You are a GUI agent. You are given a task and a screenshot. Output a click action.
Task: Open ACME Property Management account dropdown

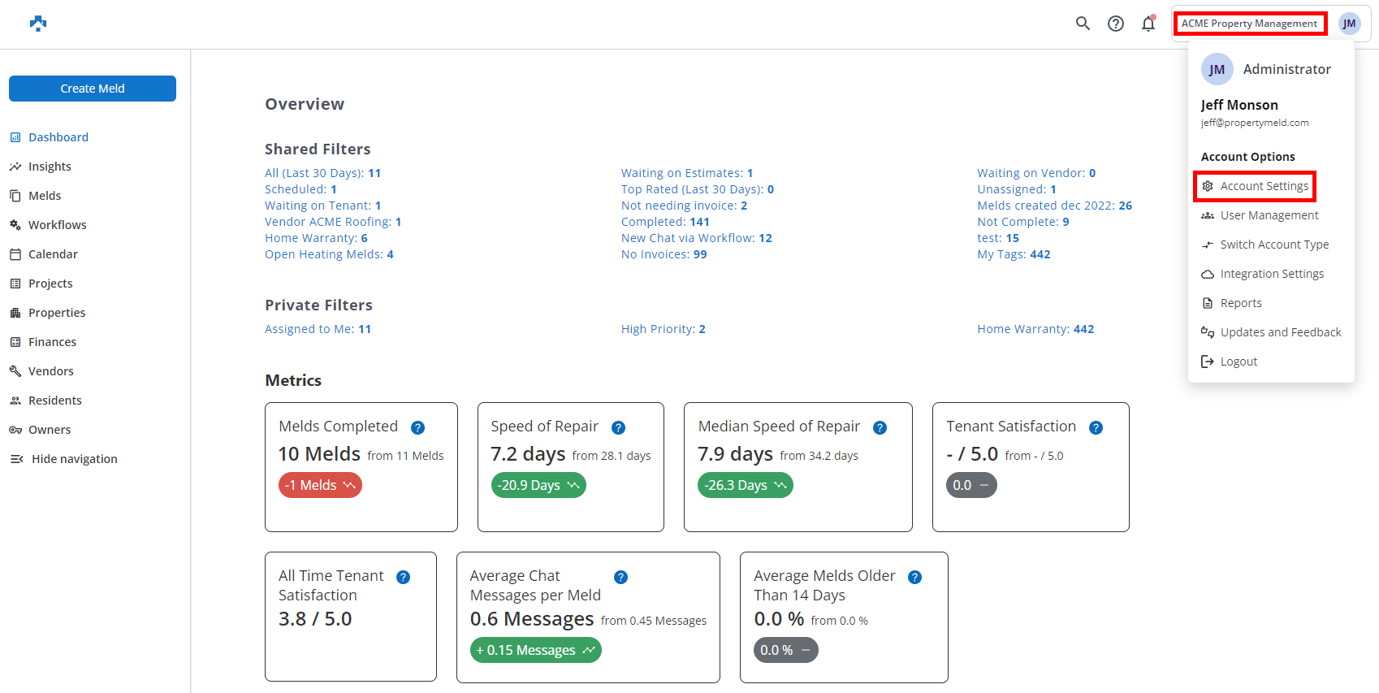[x=1249, y=24]
